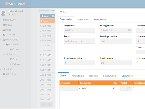Click the Omschrijving column header
Screen dimensions: 145x109
(x=95, y=83)
